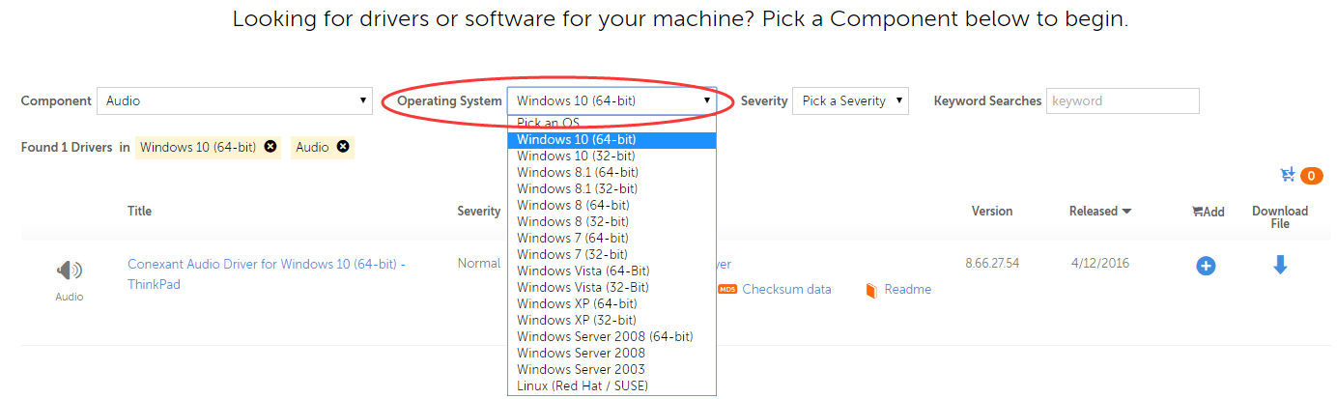Click the blue download file arrow icon
The image size is (1337, 399).
(x=1280, y=265)
